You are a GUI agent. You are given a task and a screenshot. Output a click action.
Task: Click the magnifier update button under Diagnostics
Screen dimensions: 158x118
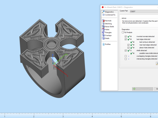pyautogui.click(x=157, y=64)
